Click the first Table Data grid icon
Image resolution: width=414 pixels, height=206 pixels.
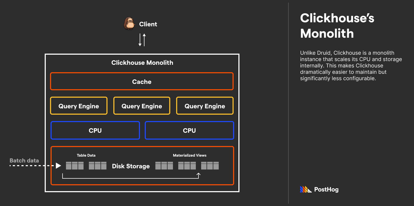tap(75, 165)
